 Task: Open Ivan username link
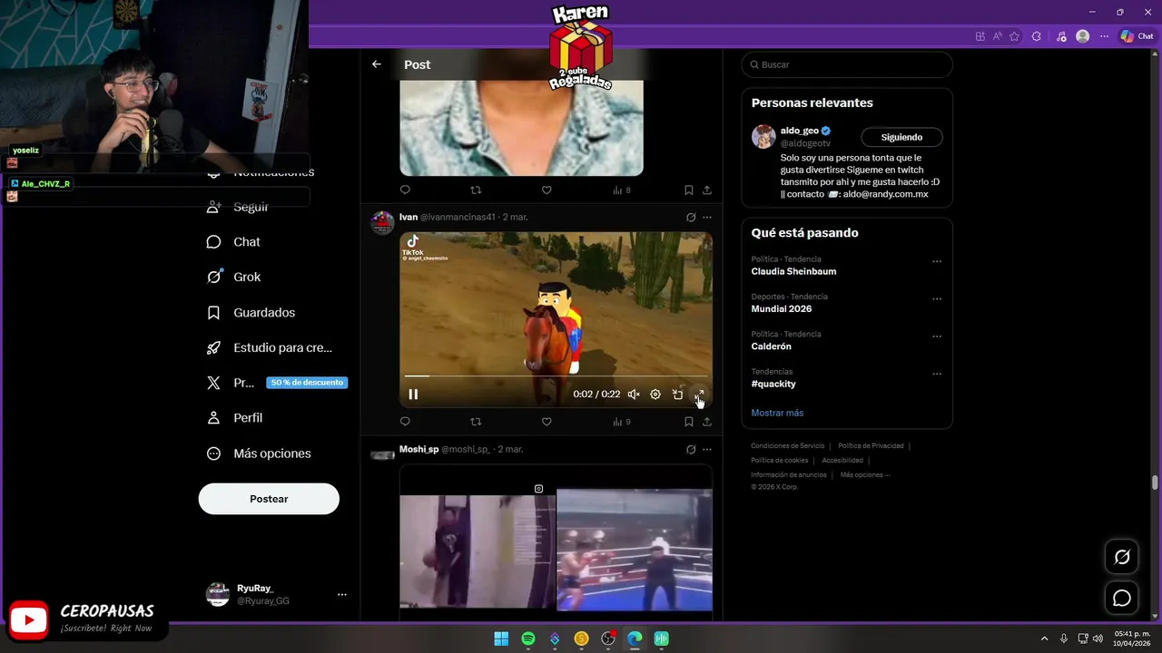pos(409,218)
